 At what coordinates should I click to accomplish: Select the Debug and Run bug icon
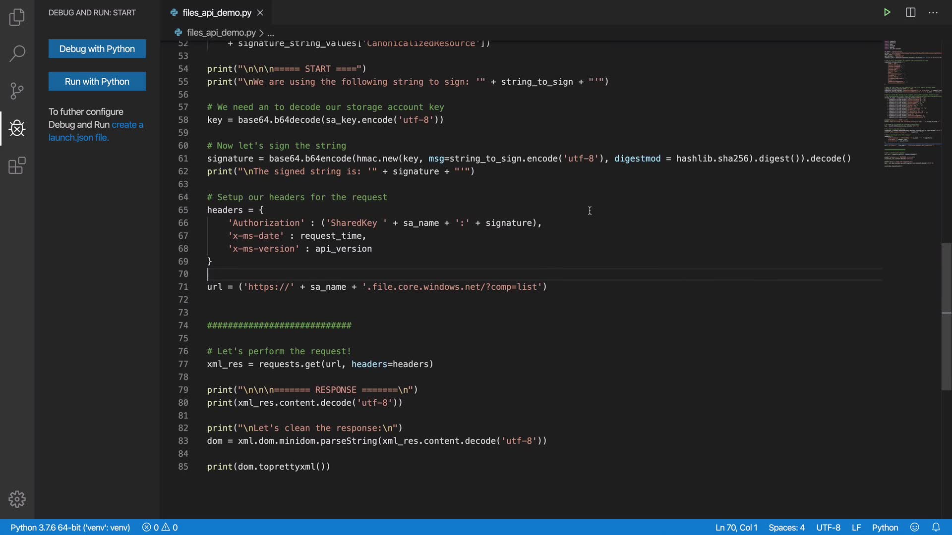tap(17, 128)
